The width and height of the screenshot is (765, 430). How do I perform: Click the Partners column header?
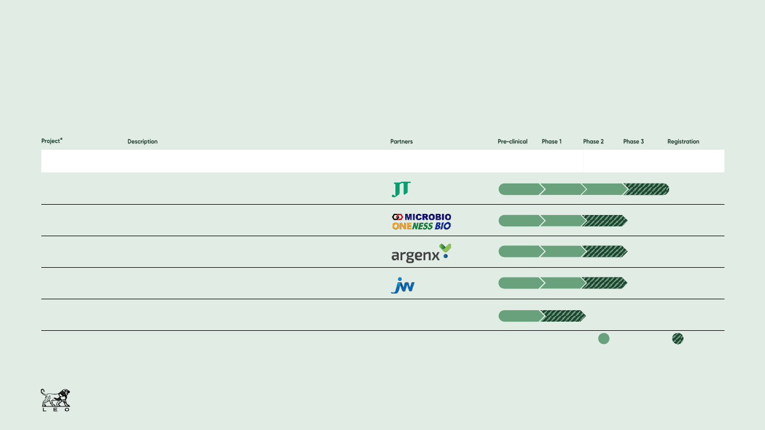click(401, 142)
